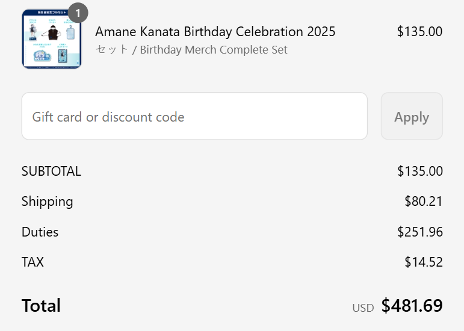Click the $80.21 shipping amount
Viewport: 464px width, 331px height.
tap(423, 201)
